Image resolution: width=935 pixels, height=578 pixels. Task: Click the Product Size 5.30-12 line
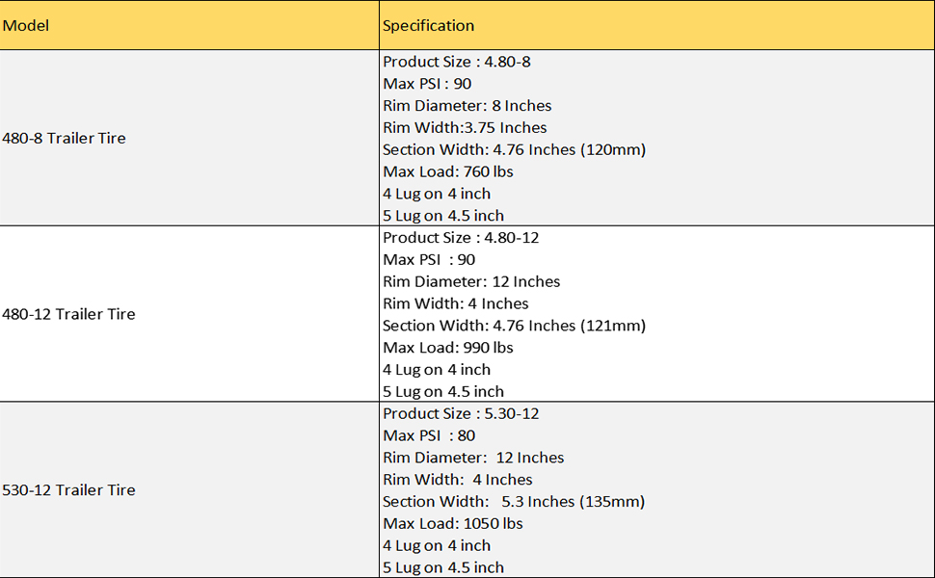point(460,414)
